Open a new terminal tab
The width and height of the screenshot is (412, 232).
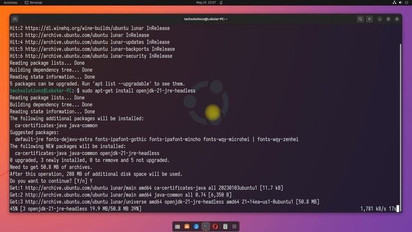click(15, 19)
